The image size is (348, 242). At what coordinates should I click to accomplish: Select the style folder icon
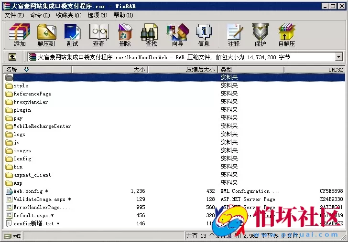(9, 85)
